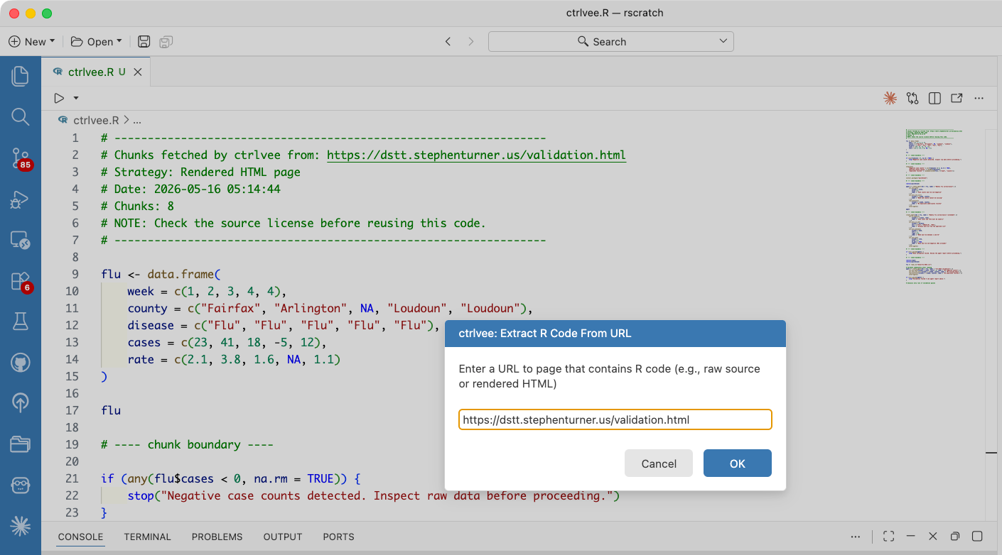Switch to the CONSOLE panel tab
This screenshot has height=555, width=1002.
[80, 537]
